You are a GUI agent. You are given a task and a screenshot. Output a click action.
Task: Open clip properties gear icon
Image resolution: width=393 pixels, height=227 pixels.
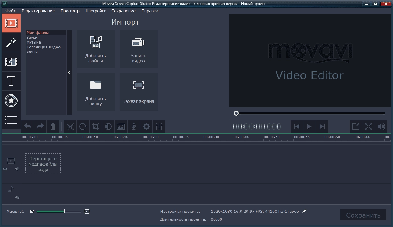(x=146, y=127)
